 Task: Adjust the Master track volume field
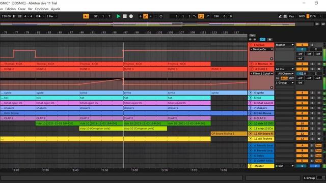click(x=302, y=166)
